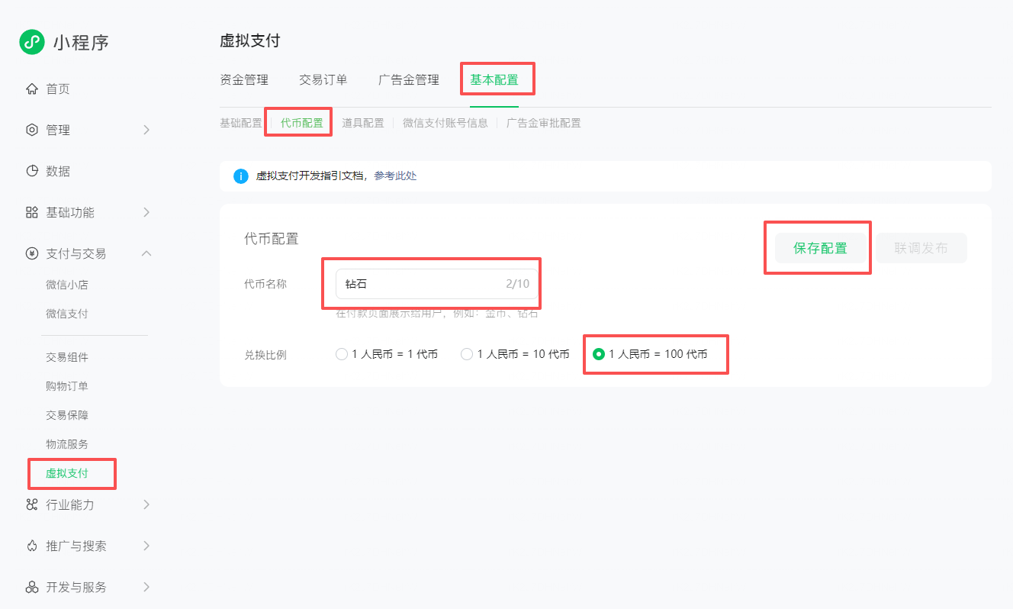Open the 广告金管理 tab
The width and height of the screenshot is (1013, 609).
[x=409, y=80]
